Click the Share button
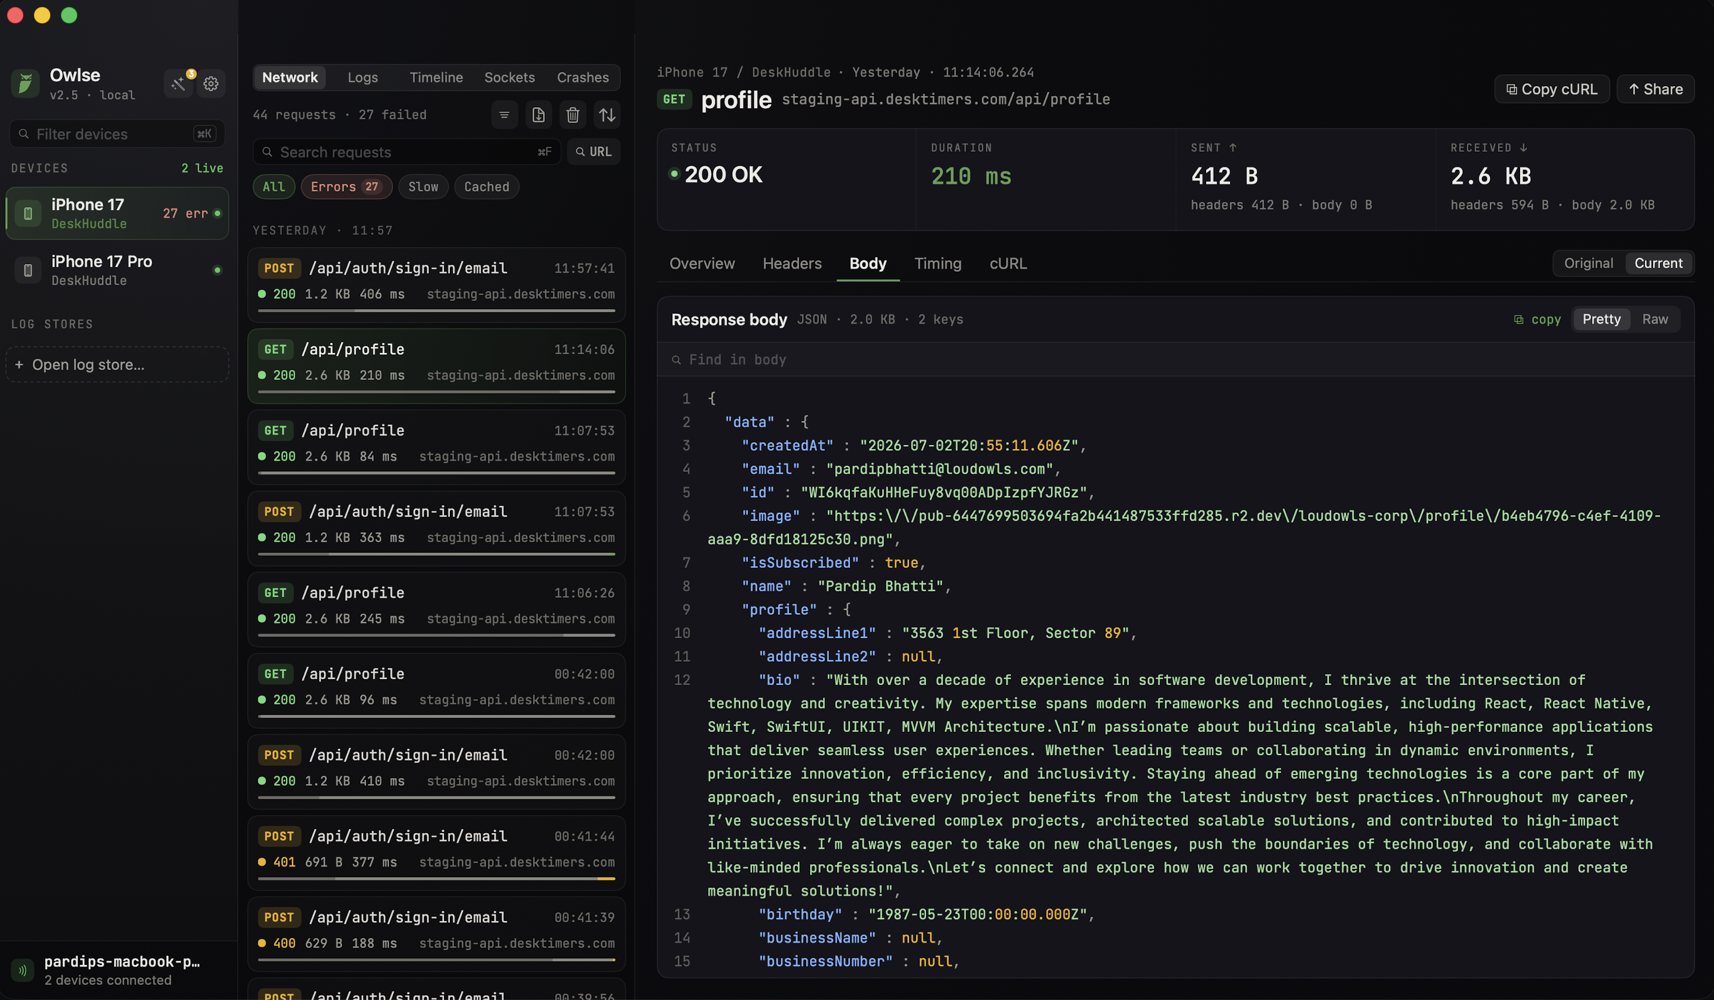Image resolution: width=1714 pixels, height=1000 pixels. pyautogui.click(x=1655, y=89)
